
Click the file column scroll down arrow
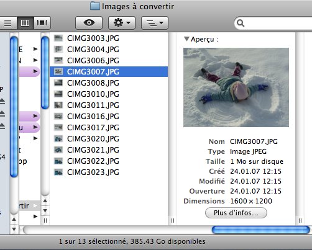tap(45, 211)
